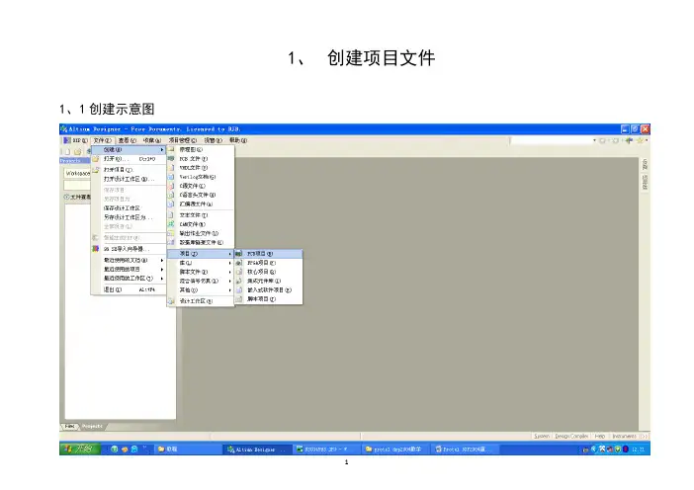This screenshot has height=490, width=694.
Task: Click the open folder icon in main toolbar
Action: 78,151
